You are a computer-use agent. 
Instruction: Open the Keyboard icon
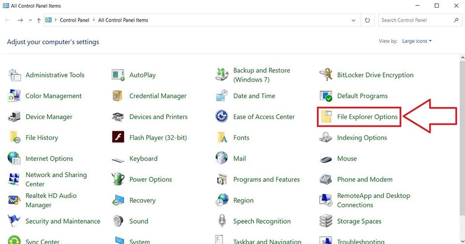(118, 160)
